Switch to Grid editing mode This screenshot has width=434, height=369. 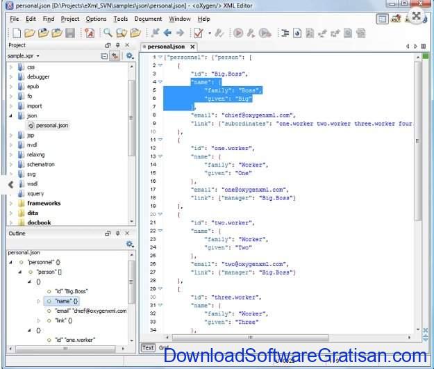[x=163, y=347]
